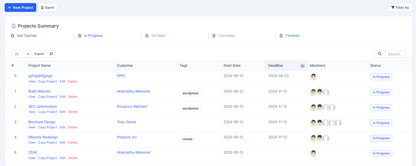Focus the Search input field
Screen dimensions: 416x166
click(396, 54)
